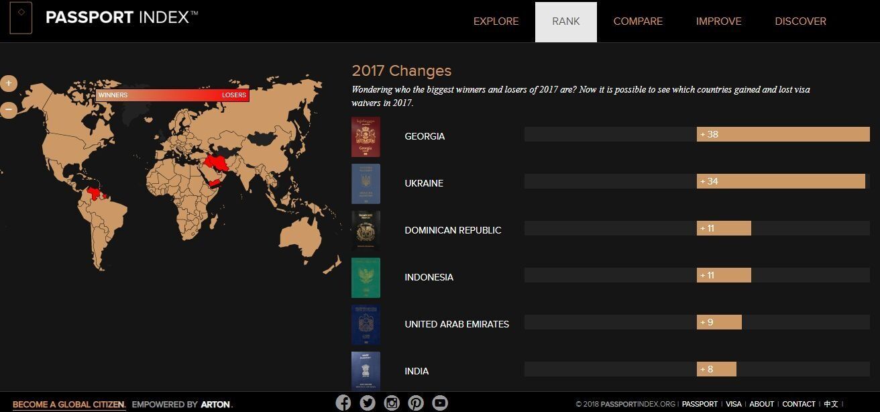
Task: Click the Winners Losers gradient bar
Action: pos(172,95)
